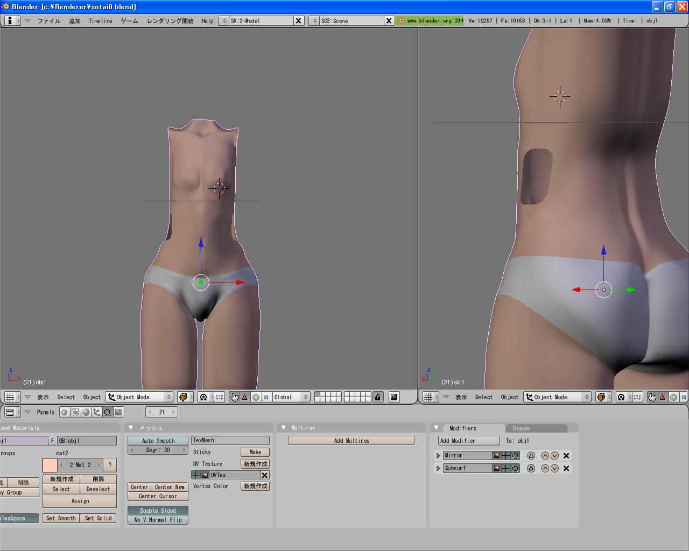Open the Global orientation dropdown
Viewport: 689px width, 551px height.
tap(291, 397)
